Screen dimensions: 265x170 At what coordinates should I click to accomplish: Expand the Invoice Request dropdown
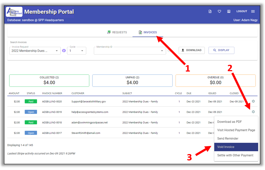point(57,51)
